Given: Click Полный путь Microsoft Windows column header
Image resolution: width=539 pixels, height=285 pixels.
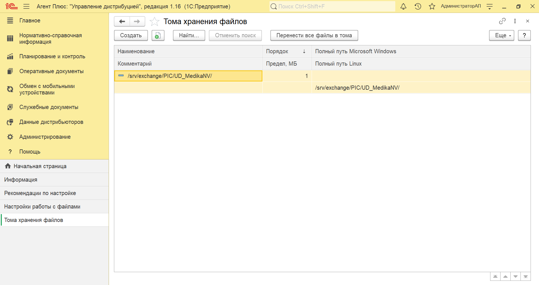Looking at the screenshot, I should point(421,51).
